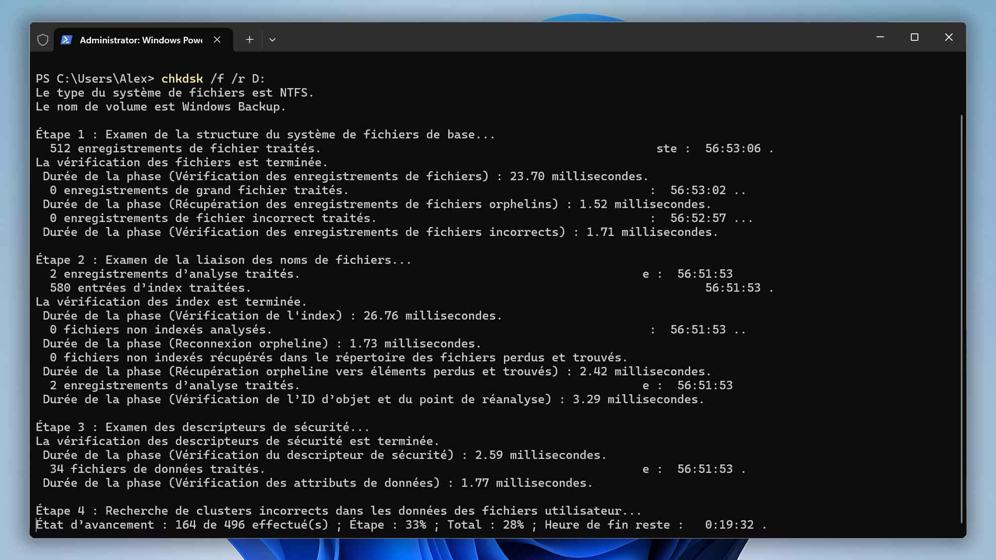
Task: Click the terminal vertical scrollbar
Action: [961, 319]
